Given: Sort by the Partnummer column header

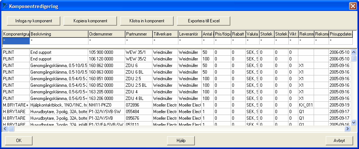Looking at the screenshot, I should point(139,34).
